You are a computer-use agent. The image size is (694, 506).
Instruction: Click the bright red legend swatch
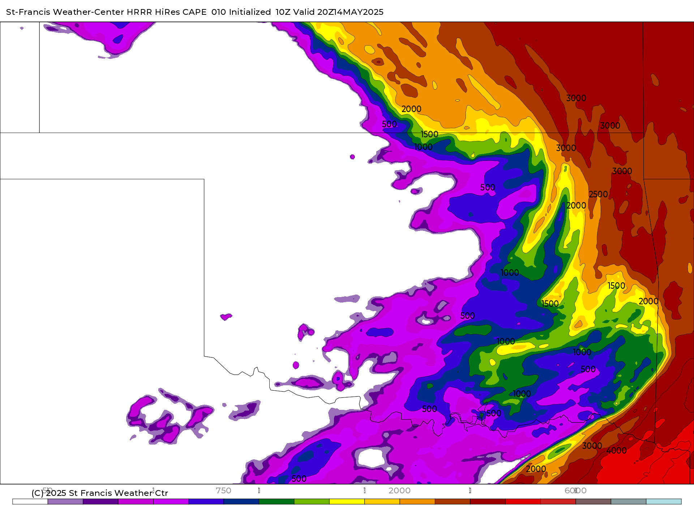click(523, 502)
